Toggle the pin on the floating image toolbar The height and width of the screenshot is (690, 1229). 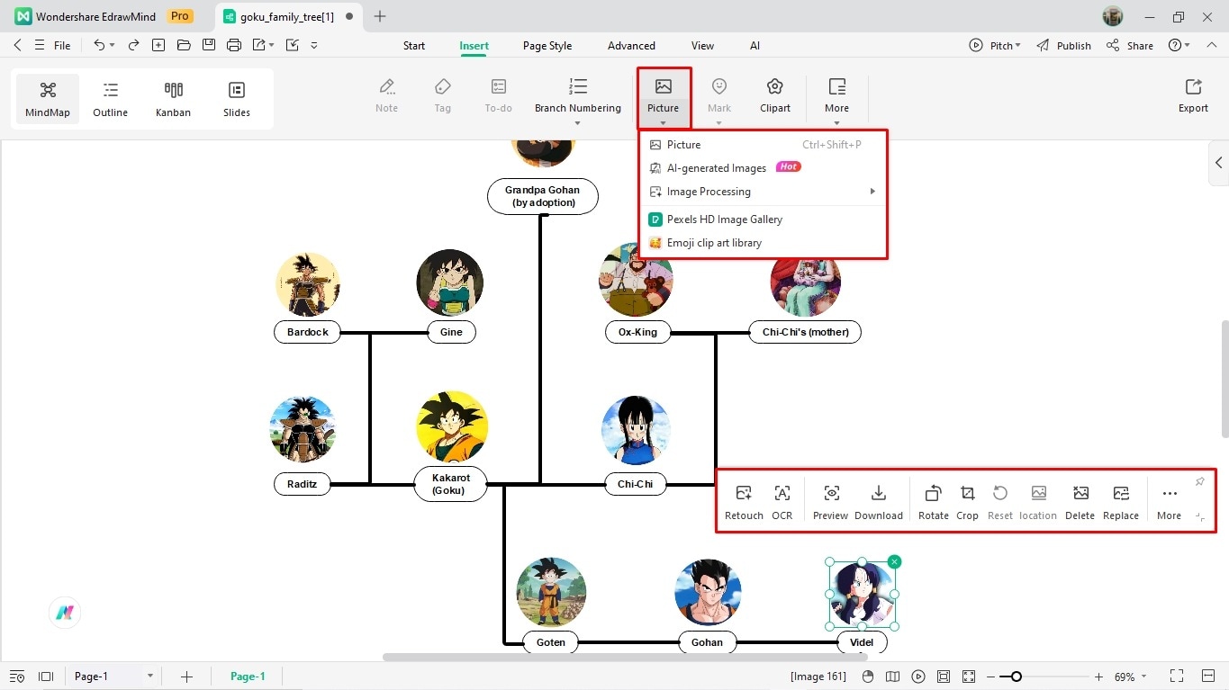point(1199,482)
